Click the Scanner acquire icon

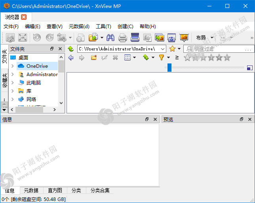pyautogui.click(x=135, y=37)
